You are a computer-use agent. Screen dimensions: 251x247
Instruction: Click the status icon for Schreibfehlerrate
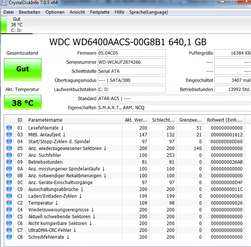coord(9,237)
